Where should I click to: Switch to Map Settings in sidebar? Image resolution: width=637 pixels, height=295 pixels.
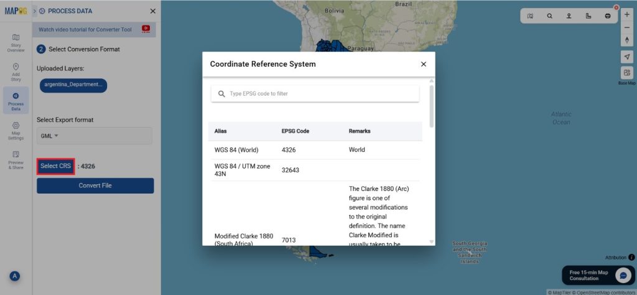(x=16, y=131)
